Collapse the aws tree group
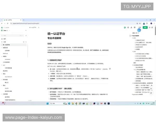156x124 pixels. [x=2, y=65]
